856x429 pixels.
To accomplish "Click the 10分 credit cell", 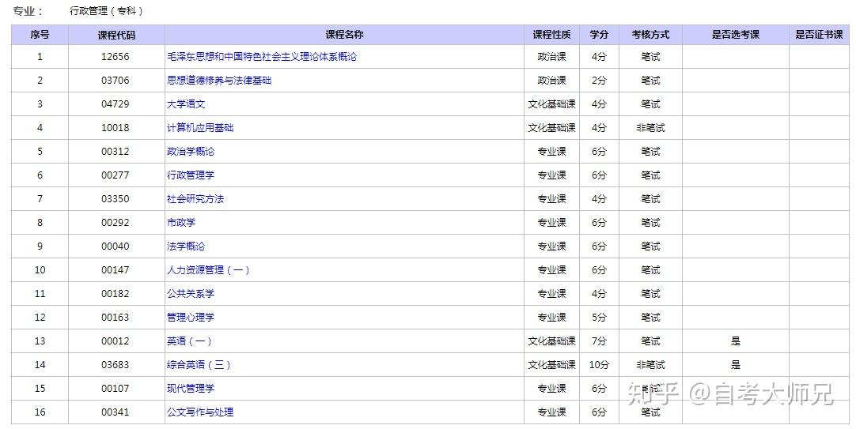I will pos(599,365).
